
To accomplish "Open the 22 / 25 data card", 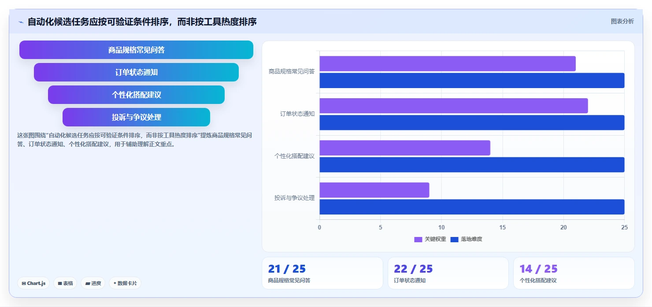I will tap(448, 273).
